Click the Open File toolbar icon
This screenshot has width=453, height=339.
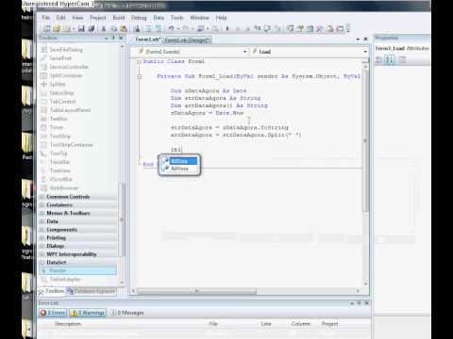(57, 28)
